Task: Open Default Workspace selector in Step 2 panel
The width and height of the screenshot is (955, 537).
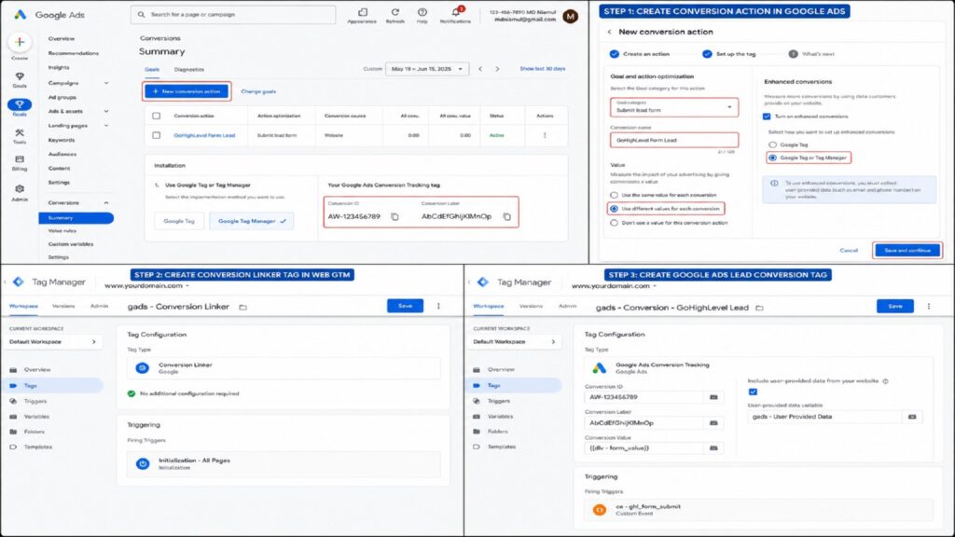Action: coord(53,341)
